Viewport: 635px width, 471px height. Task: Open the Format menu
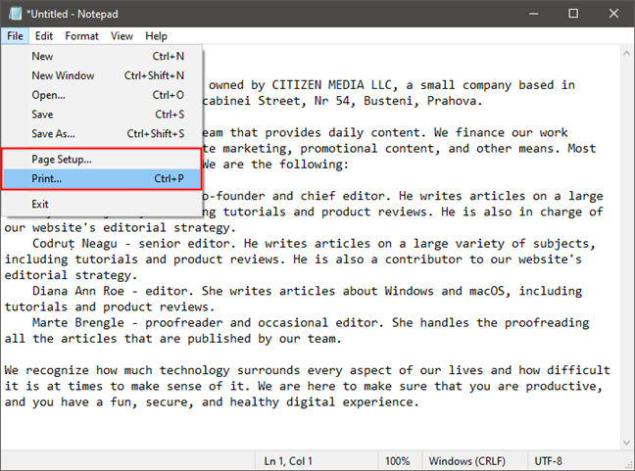click(x=81, y=36)
